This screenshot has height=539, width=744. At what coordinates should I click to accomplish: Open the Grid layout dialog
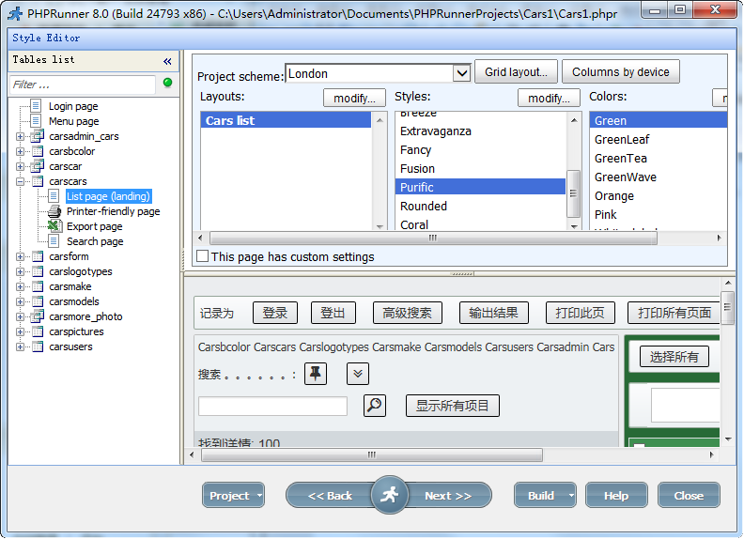tap(516, 72)
